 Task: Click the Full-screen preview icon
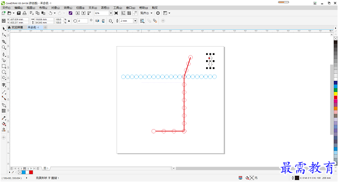click(116, 13)
